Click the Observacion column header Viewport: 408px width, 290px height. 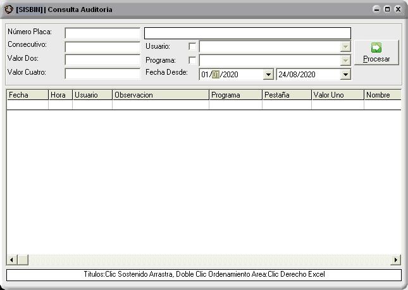161,95
